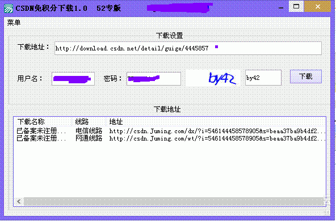Close the CSDN免积分下载 window
336x221 pixels.
[318, 6]
